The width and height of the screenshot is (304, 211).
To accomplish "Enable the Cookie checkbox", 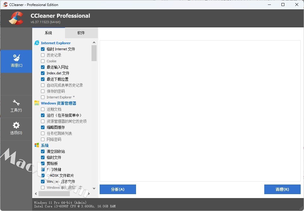I will click(43, 61).
